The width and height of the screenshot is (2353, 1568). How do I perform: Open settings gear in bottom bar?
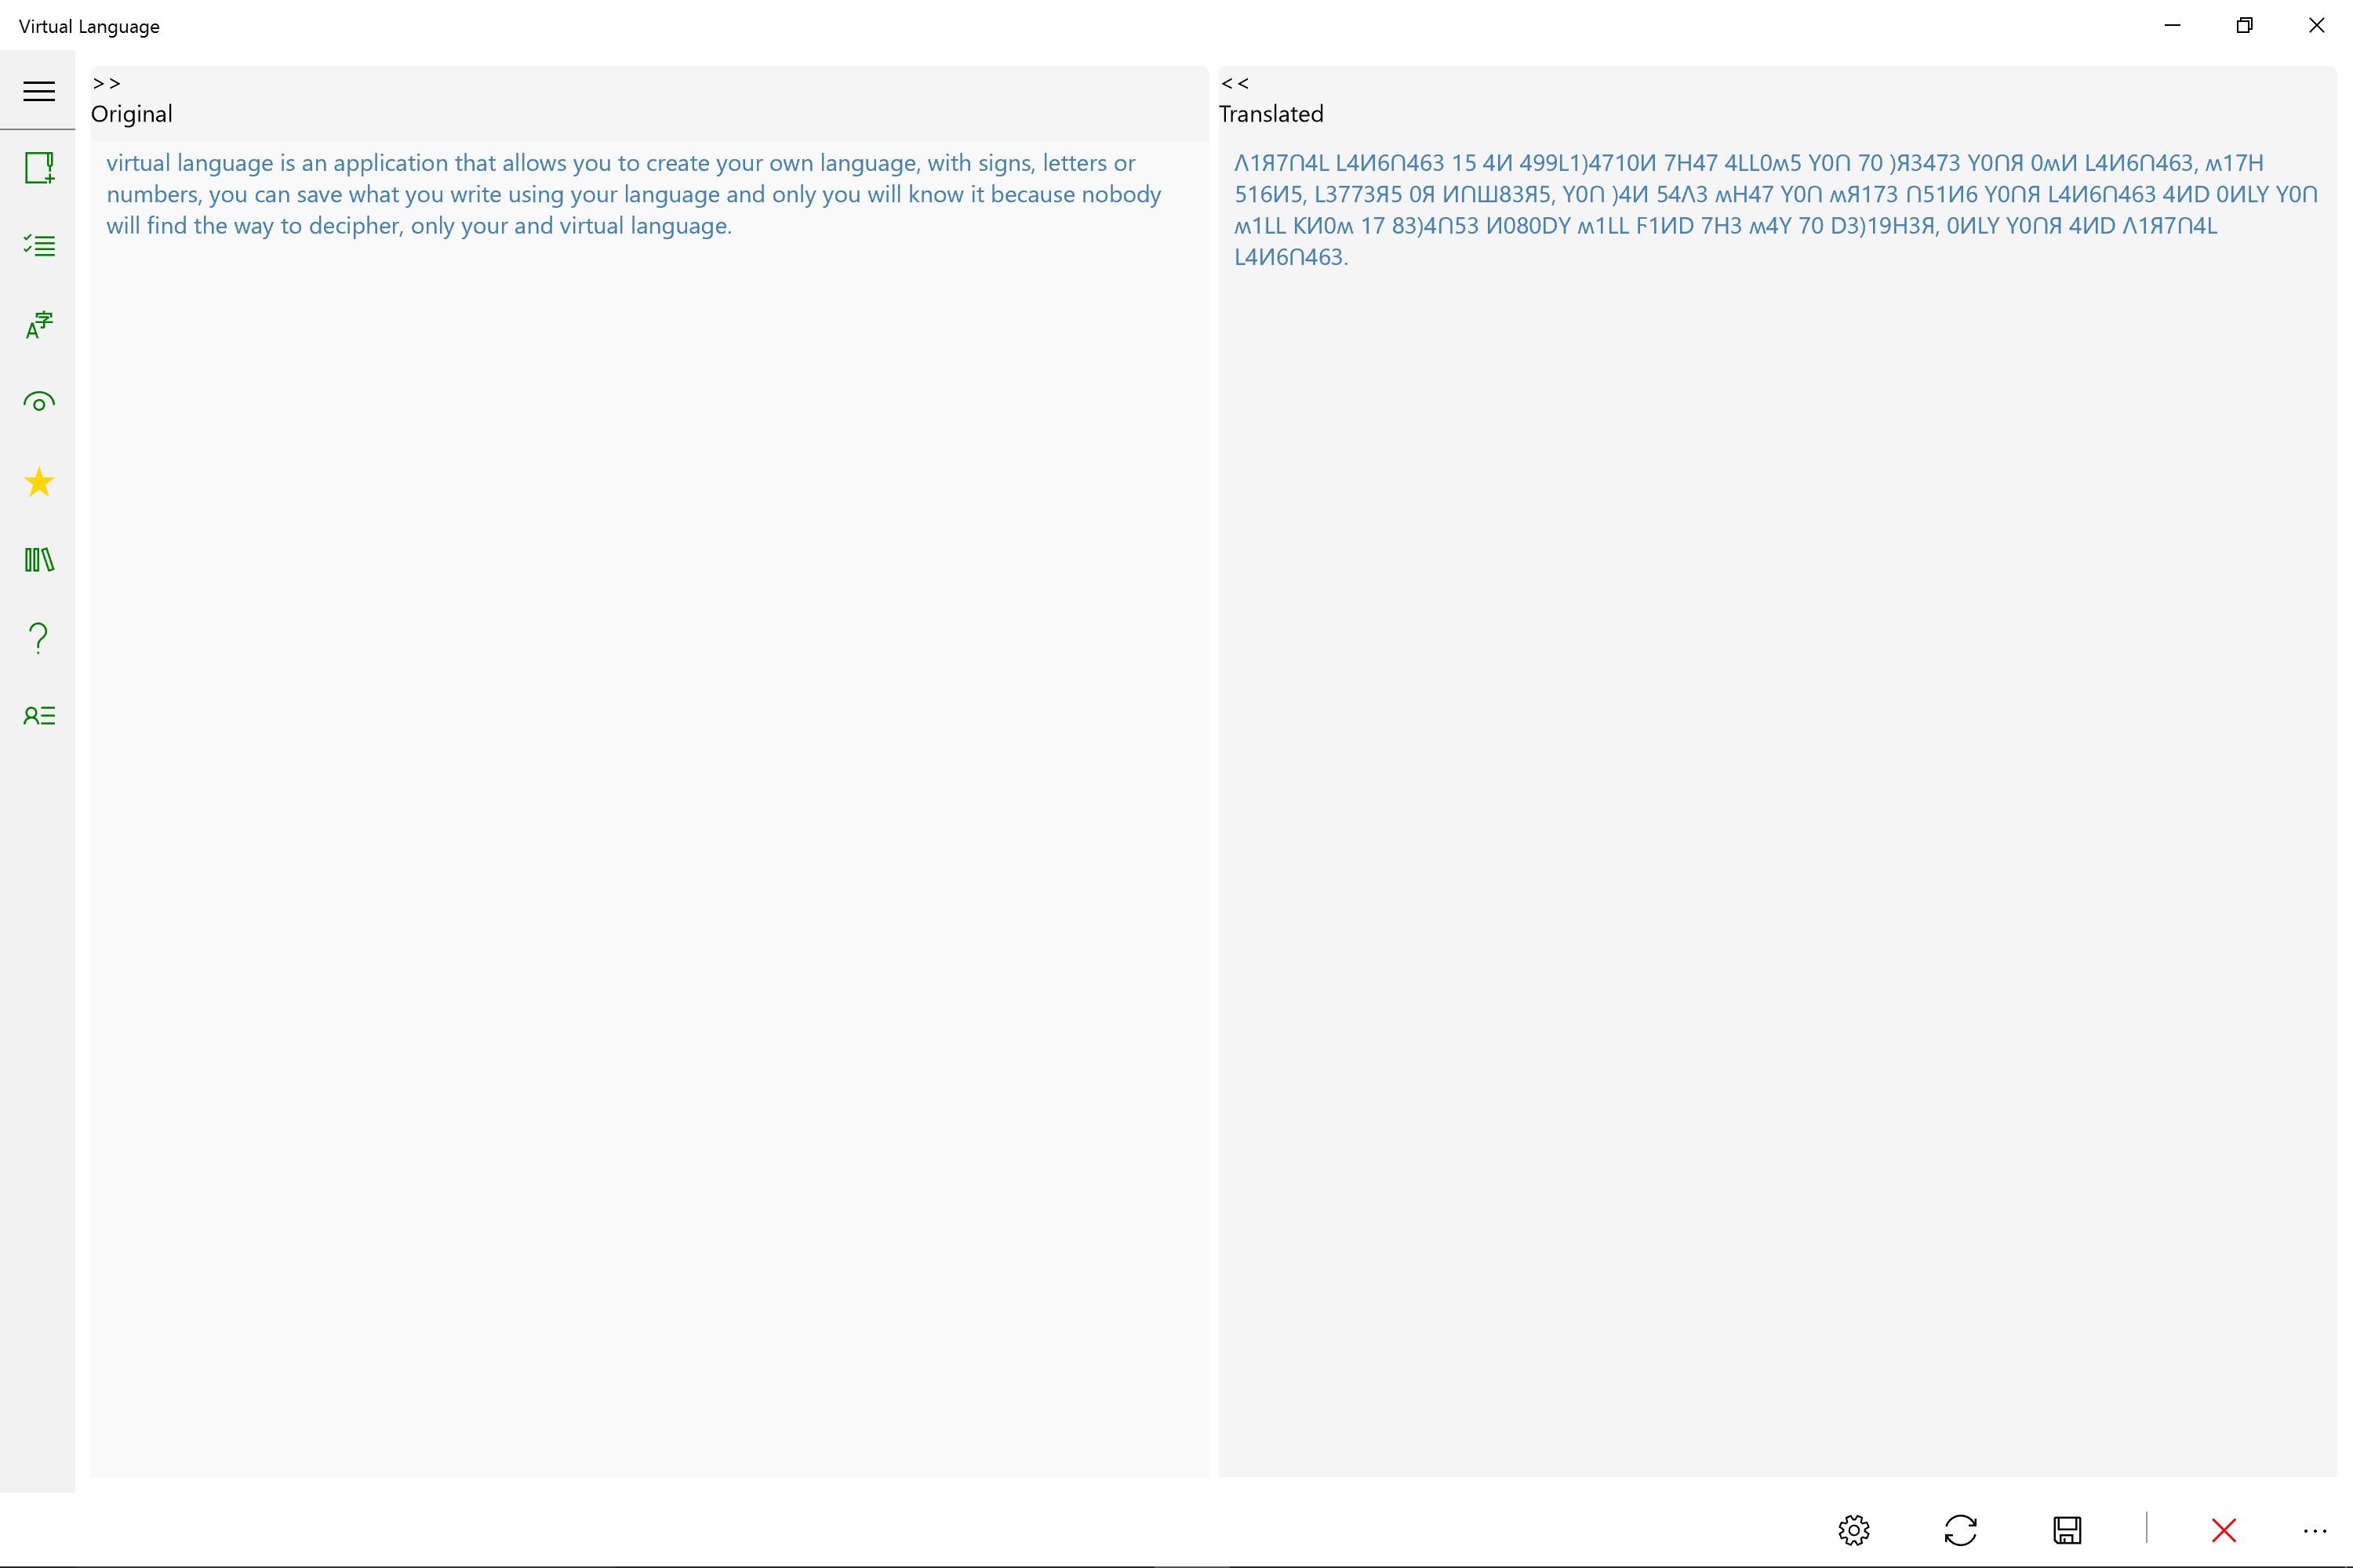point(1854,1530)
